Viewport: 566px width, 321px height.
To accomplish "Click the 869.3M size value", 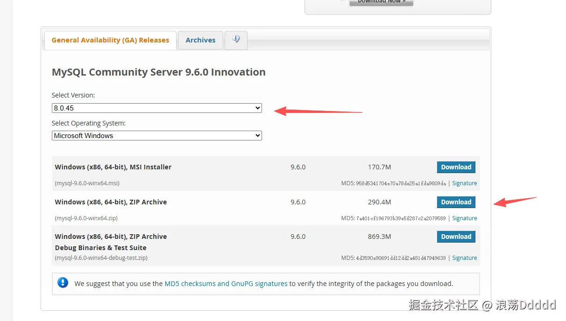I will click(379, 237).
